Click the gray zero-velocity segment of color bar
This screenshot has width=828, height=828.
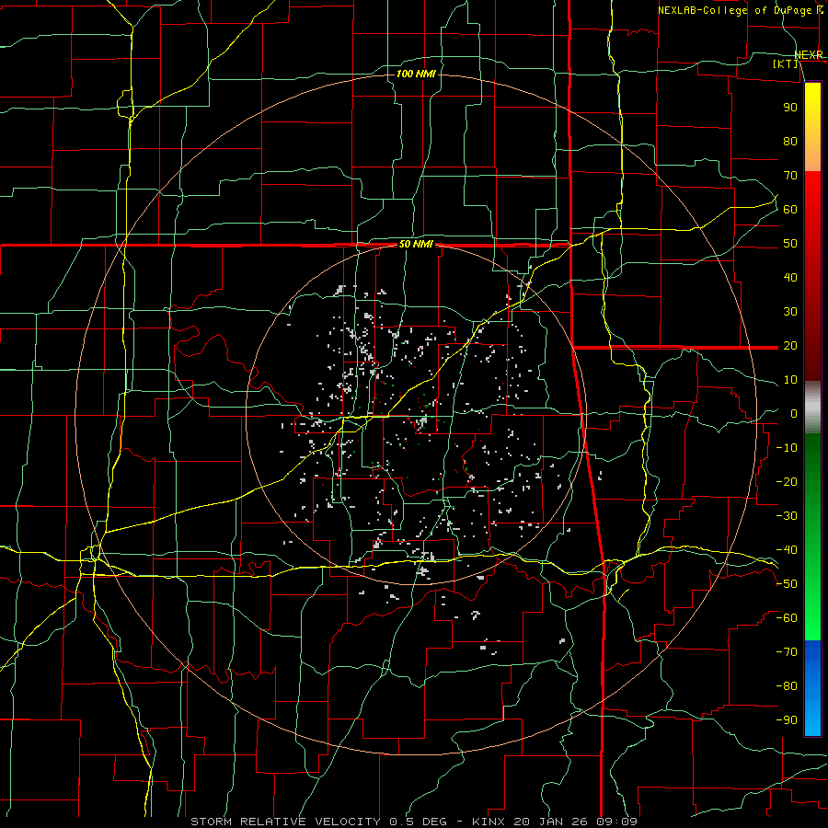(812, 408)
